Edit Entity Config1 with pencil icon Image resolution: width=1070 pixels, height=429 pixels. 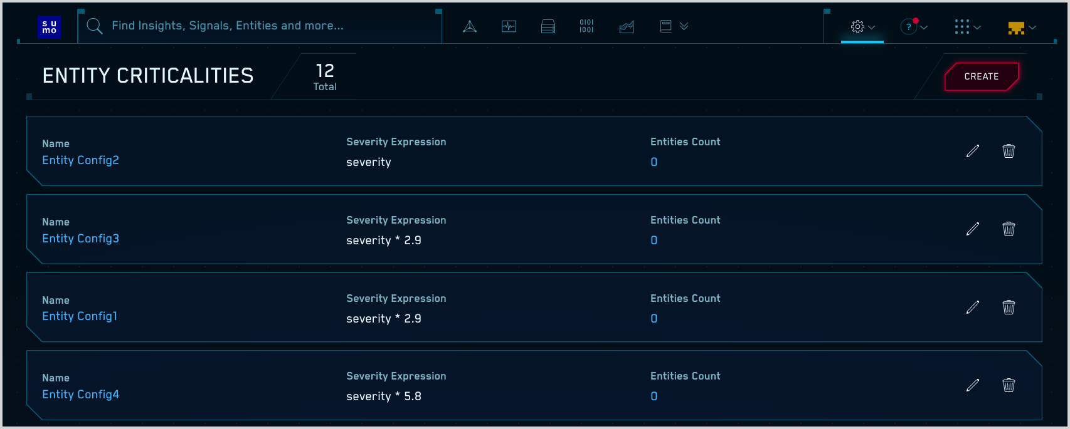(972, 307)
